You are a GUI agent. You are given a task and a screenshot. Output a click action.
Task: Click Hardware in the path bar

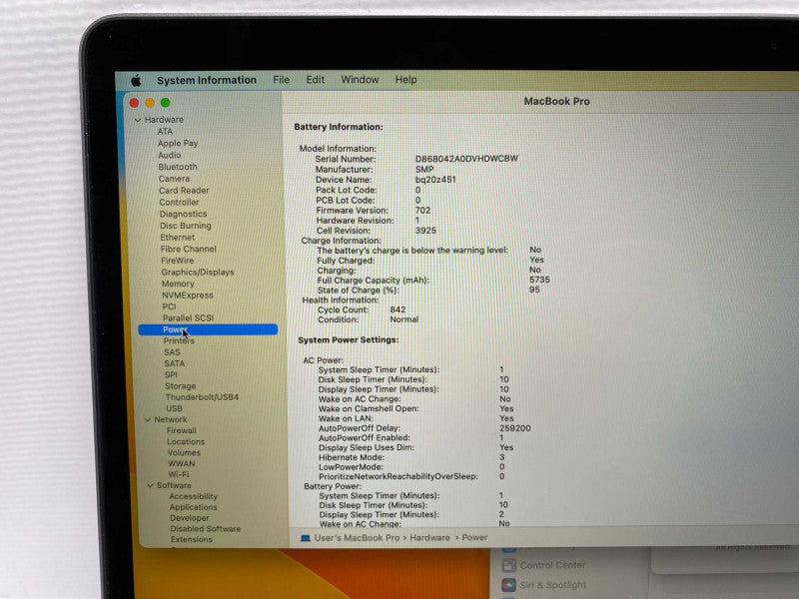429,538
